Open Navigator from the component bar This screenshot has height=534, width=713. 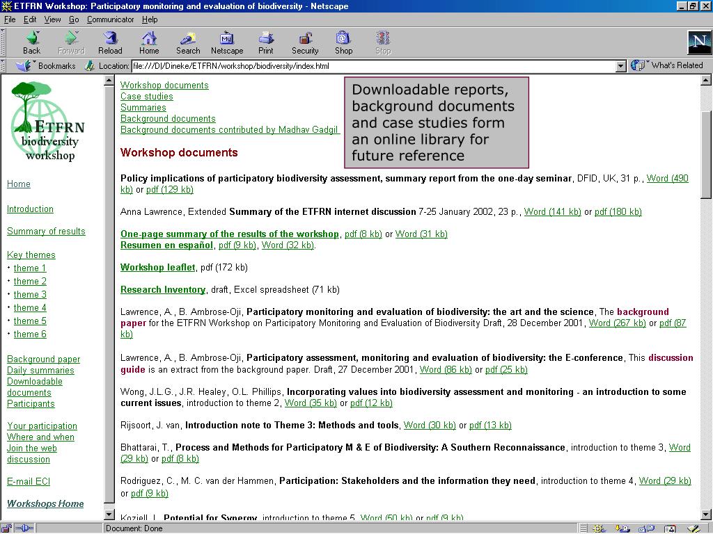coord(600,528)
